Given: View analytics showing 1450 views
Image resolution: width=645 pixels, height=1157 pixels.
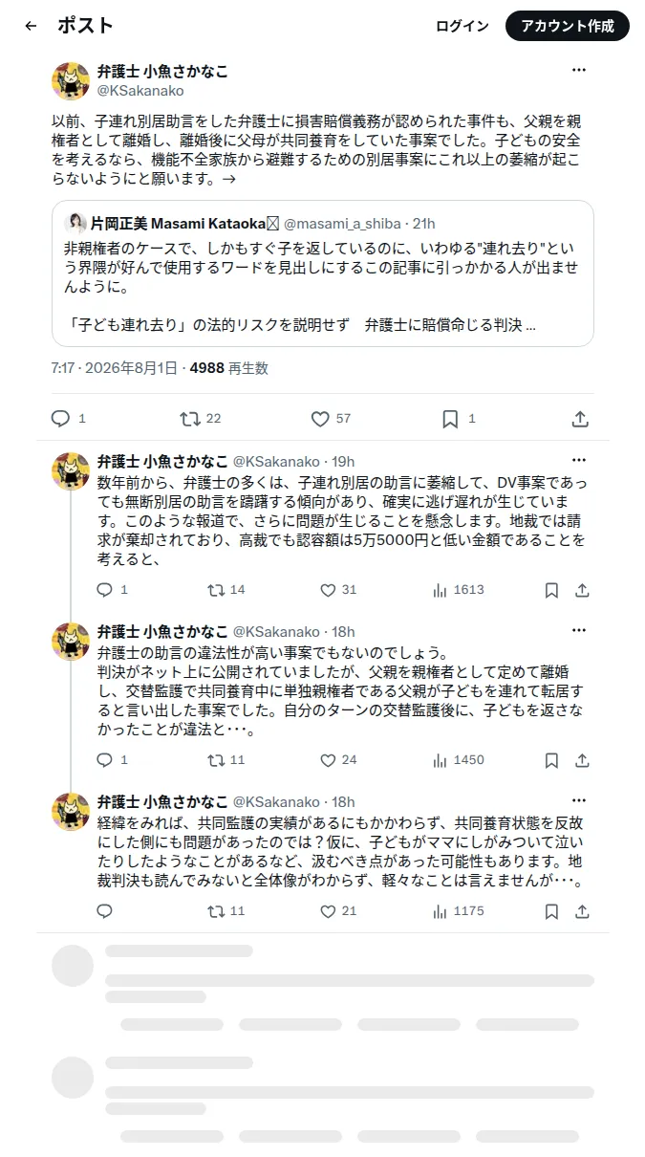Looking at the screenshot, I should 458,760.
